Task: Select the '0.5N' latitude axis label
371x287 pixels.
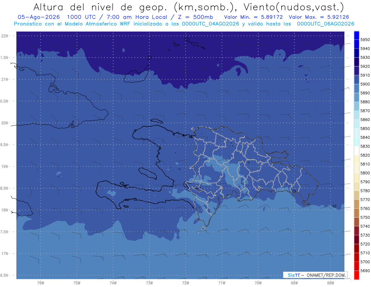Action: (5, 101)
